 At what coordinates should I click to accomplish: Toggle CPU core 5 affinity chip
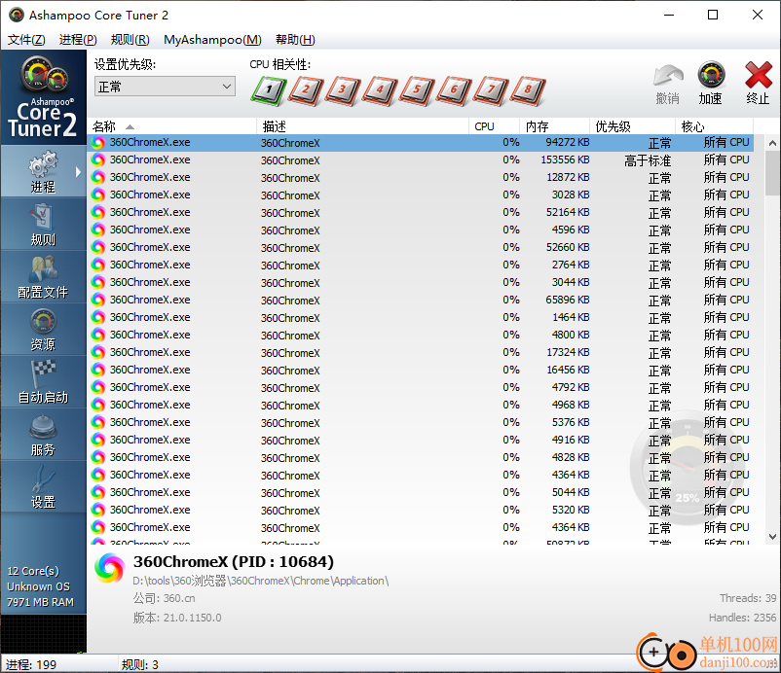coord(417,90)
